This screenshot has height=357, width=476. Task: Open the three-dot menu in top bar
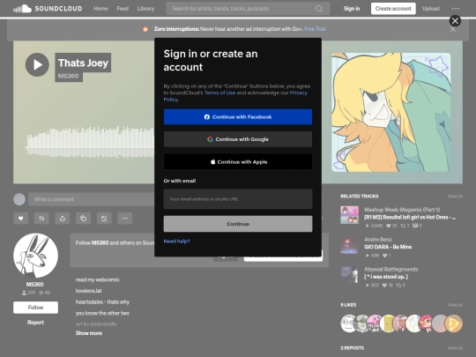[456, 9]
